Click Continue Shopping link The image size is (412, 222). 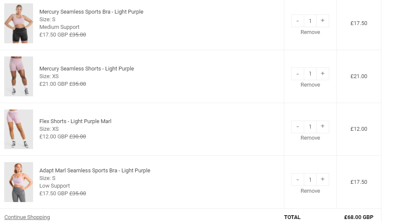pyautogui.click(x=27, y=217)
